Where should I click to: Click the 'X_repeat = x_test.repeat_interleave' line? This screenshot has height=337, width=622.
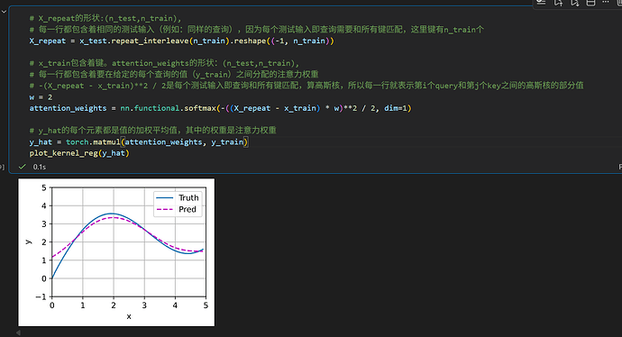coord(181,41)
